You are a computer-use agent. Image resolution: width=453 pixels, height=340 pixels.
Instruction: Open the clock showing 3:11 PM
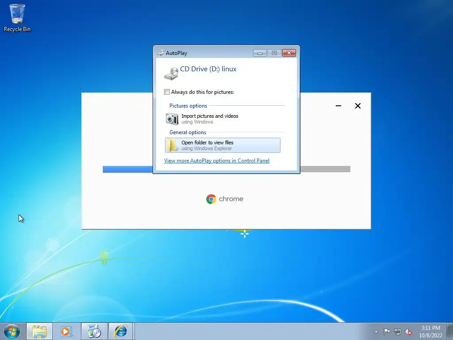[430, 331]
